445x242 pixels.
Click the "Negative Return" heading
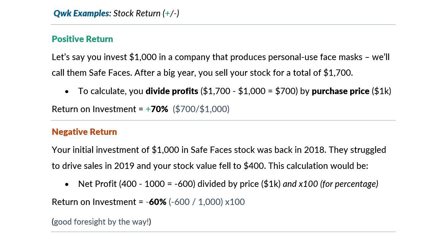point(84,132)
